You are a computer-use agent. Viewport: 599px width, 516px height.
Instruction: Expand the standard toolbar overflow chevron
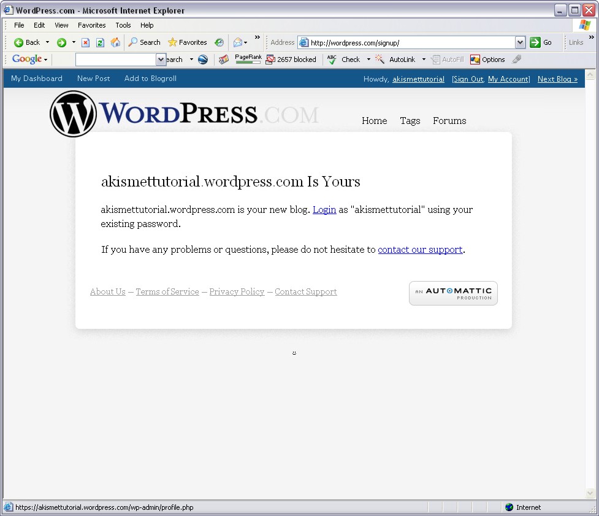(x=258, y=37)
